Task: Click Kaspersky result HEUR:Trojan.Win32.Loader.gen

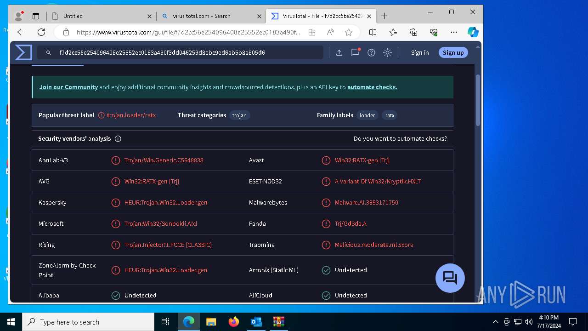Action: (x=166, y=203)
